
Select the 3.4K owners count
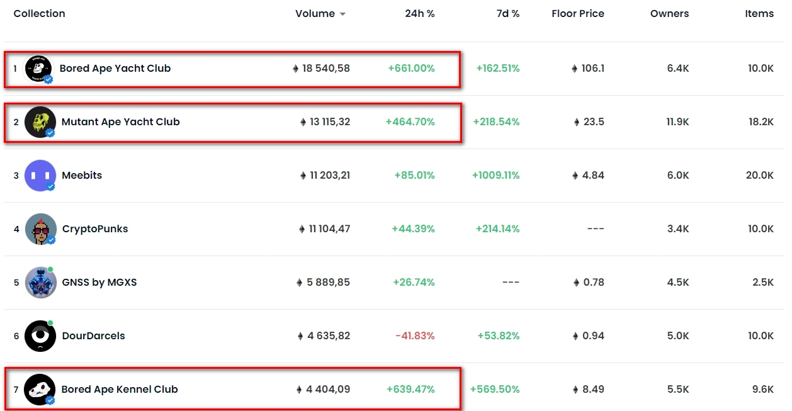click(x=678, y=228)
